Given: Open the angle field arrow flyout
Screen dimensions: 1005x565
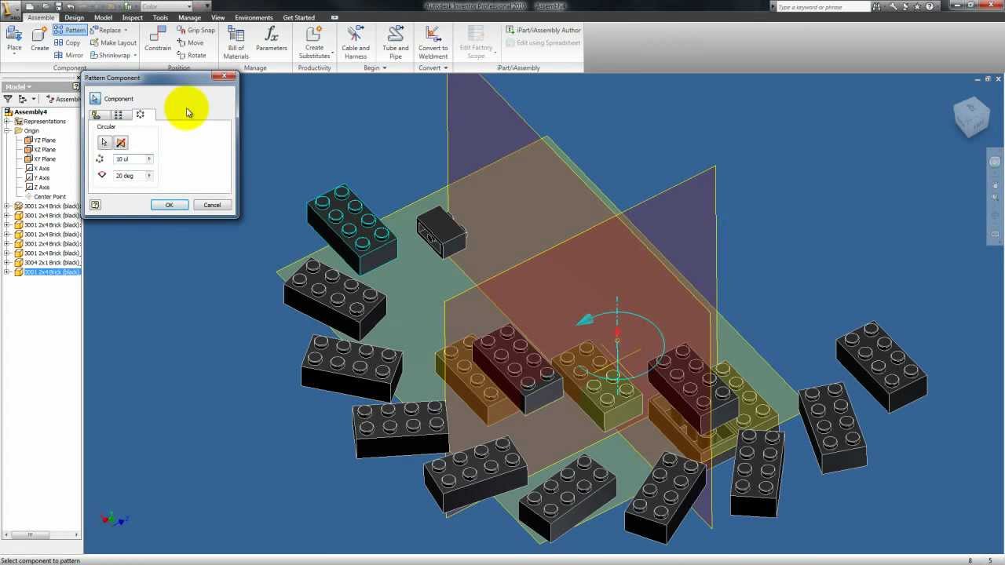Looking at the screenshot, I should (149, 176).
